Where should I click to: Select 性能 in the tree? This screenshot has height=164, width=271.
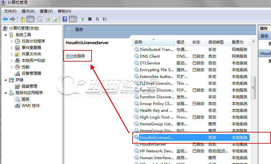click(26, 67)
